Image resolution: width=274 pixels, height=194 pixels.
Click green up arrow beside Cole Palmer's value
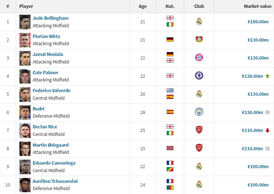(x=267, y=76)
